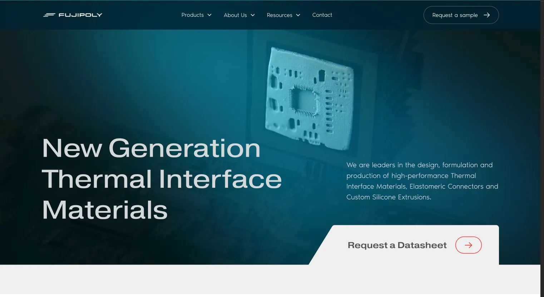
Task: Click the page's vertical scrollbar
Action: [542, 148]
